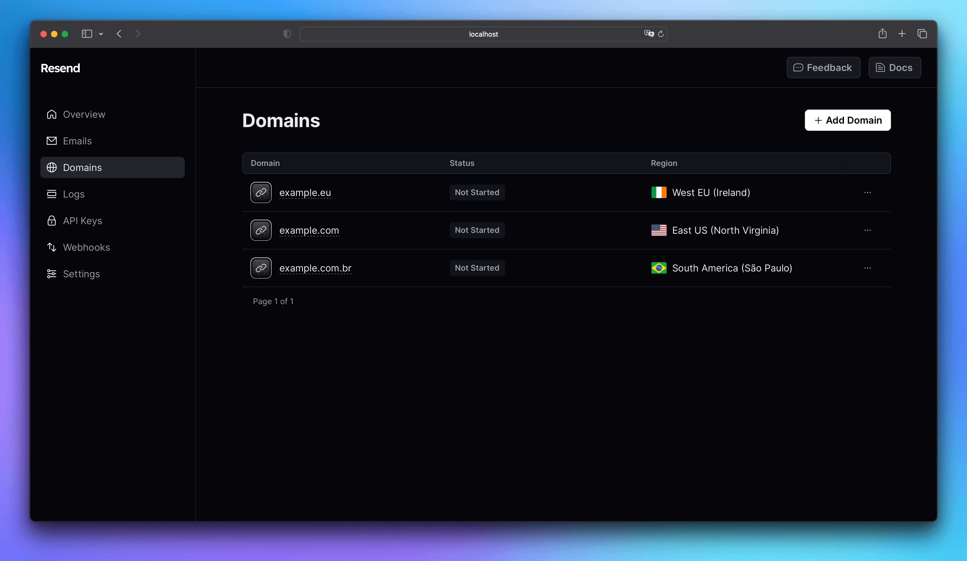Click the link icon beside example.com.br

coord(261,268)
